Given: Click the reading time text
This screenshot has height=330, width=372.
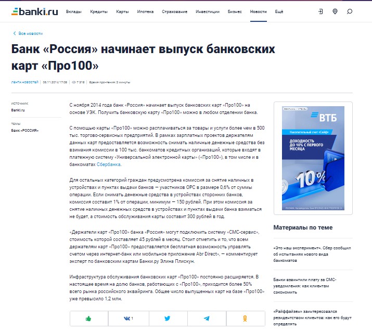Looking at the screenshot, I should (110, 82).
